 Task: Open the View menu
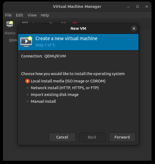32,15
